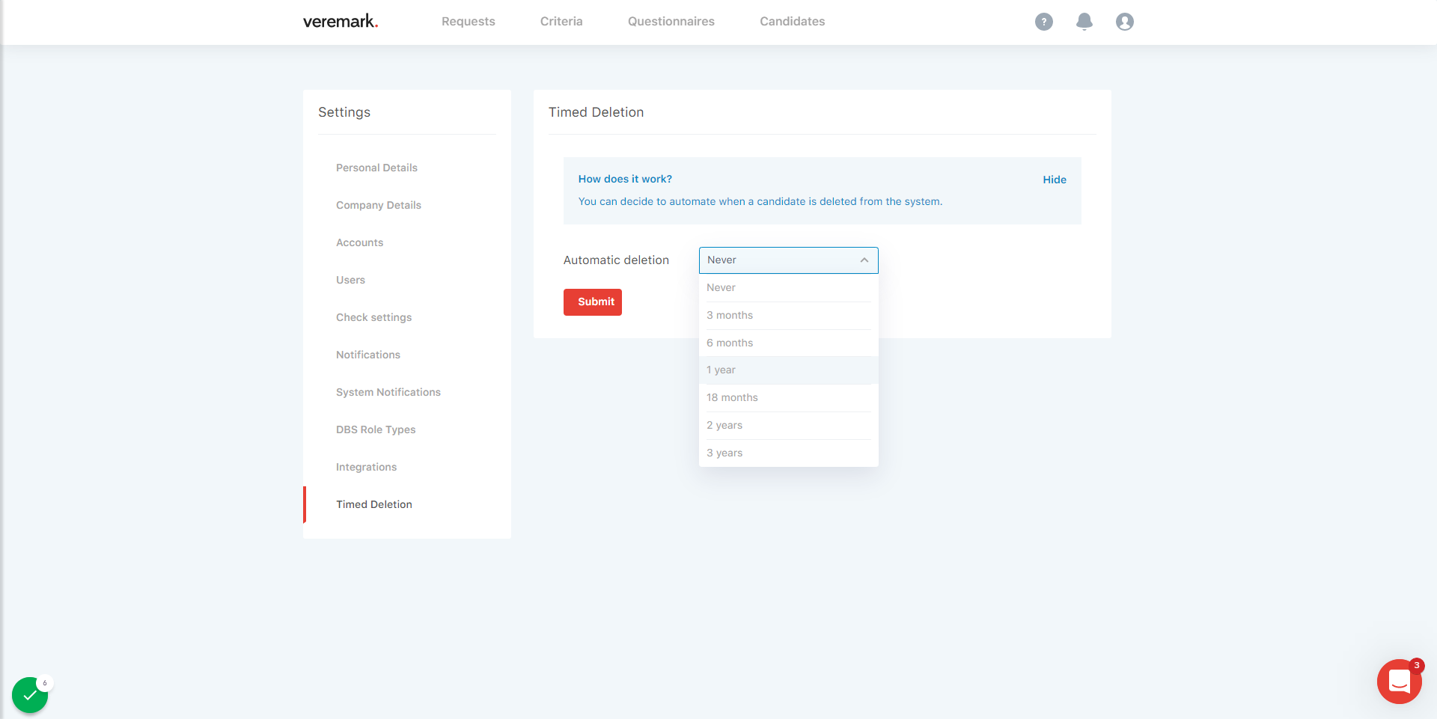Open the help question mark icon
This screenshot has width=1437, height=719.
pos(1043,22)
